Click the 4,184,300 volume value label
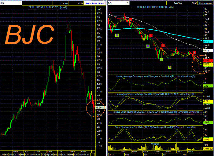 (x=208, y=149)
